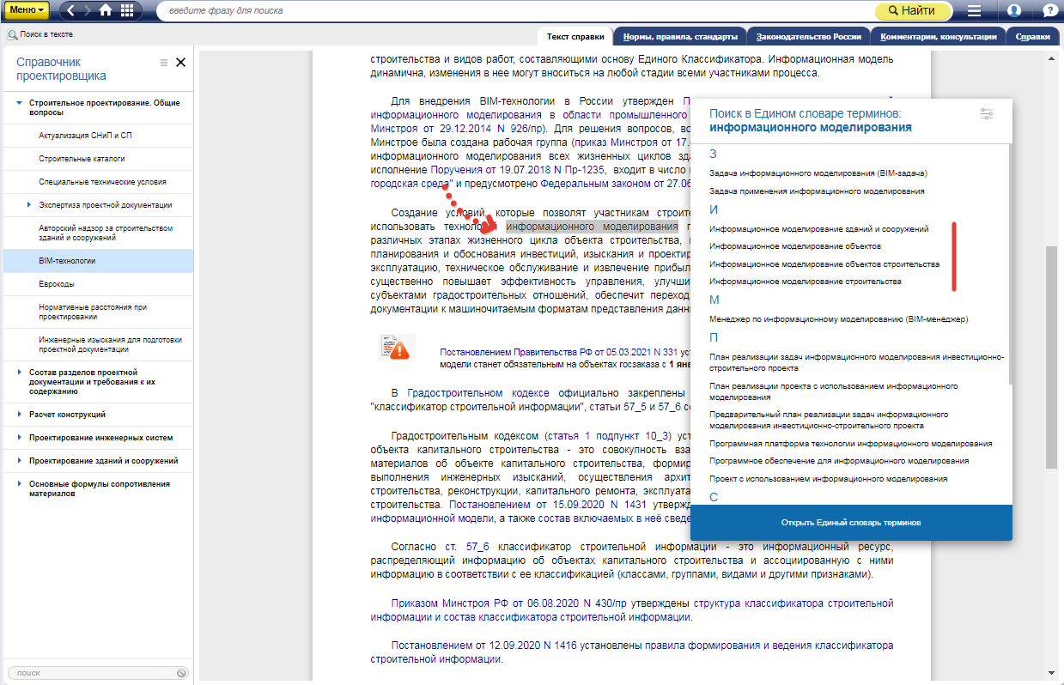Expand Проектирование инженерных систем tree node

[20, 438]
